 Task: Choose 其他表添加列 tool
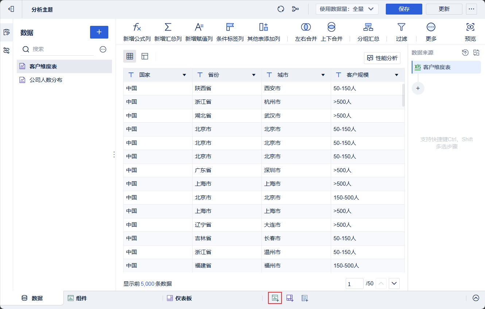(264, 32)
